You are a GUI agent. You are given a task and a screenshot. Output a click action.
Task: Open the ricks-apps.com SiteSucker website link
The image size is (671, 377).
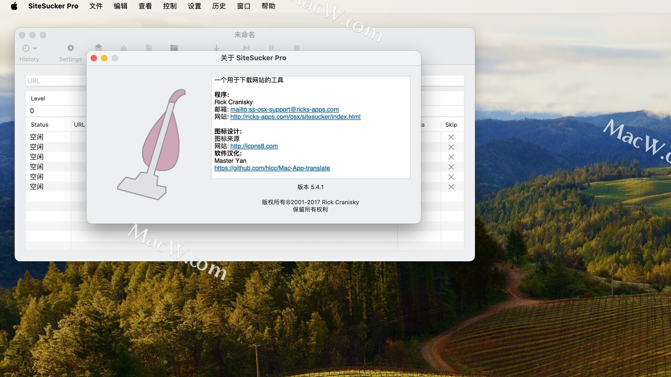click(x=295, y=117)
